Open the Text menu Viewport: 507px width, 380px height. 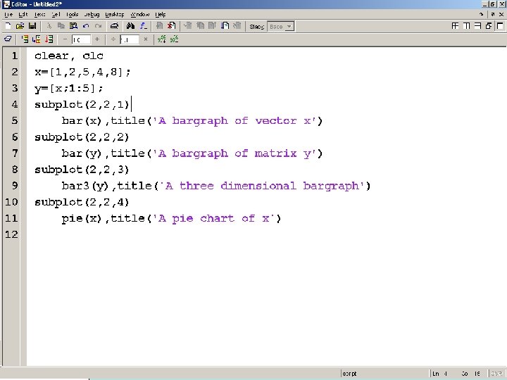[x=39, y=14]
